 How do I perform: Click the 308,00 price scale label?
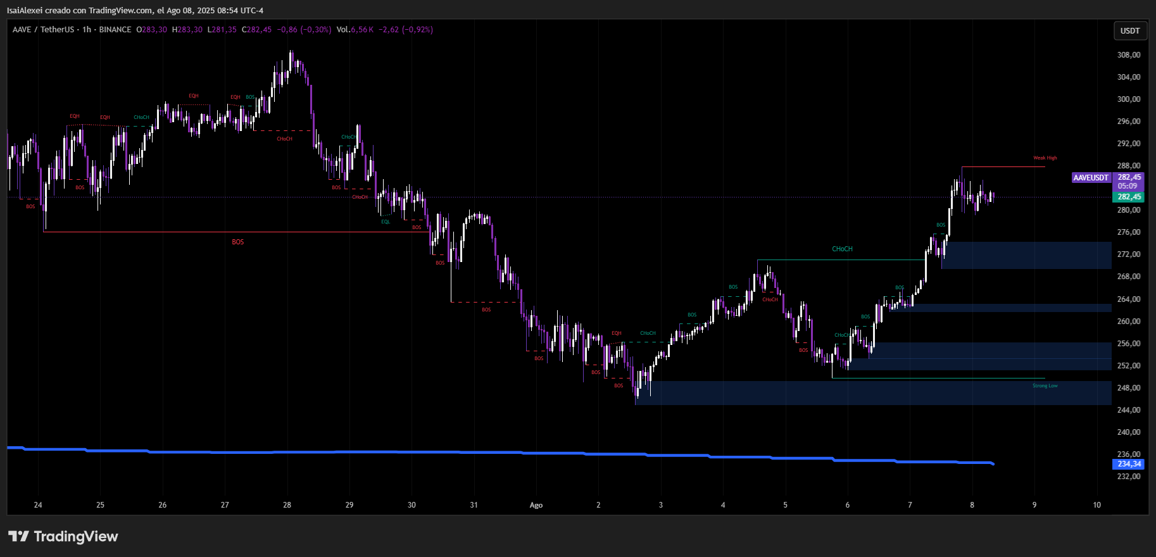pyautogui.click(x=1128, y=55)
